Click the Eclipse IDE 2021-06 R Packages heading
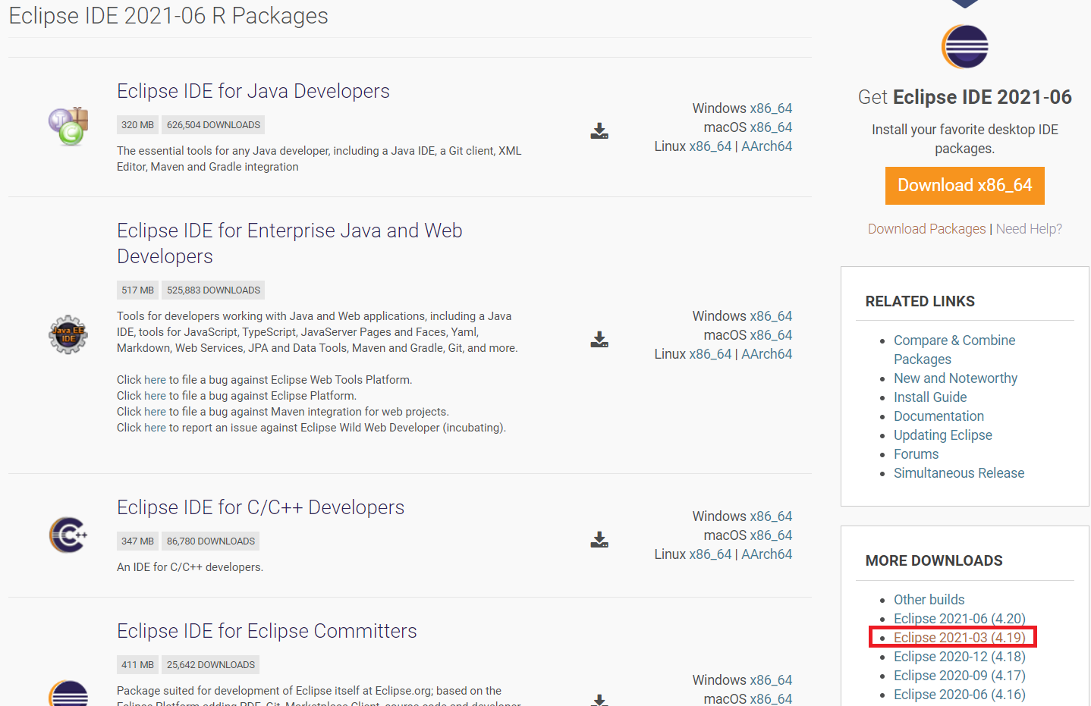This screenshot has width=1091, height=706. [168, 16]
